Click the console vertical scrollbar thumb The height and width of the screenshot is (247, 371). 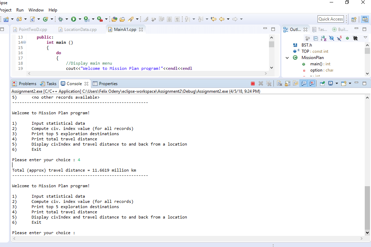(x=367, y=208)
